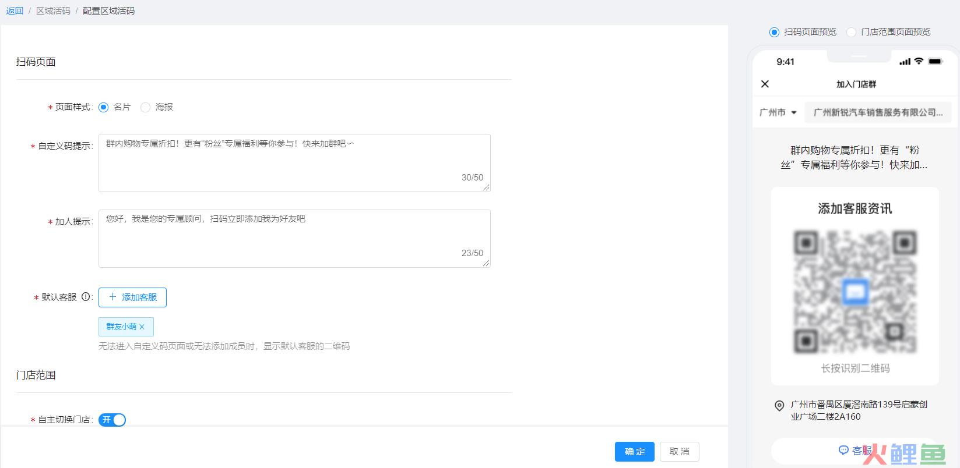Remove the 群友小萌 tag with its x icon
Viewport: 960px width, 468px height.
click(142, 327)
